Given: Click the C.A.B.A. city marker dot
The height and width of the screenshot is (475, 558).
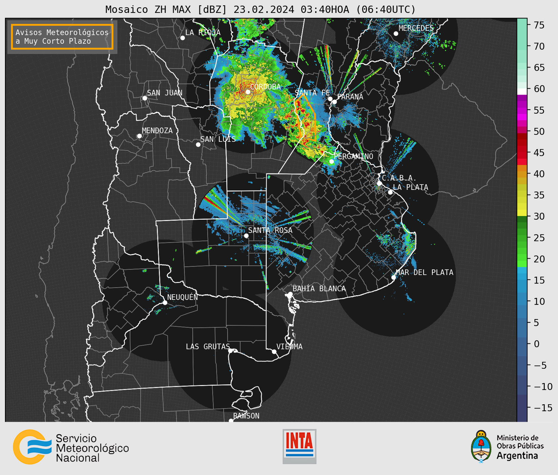Looking at the screenshot, I should click(379, 183).
